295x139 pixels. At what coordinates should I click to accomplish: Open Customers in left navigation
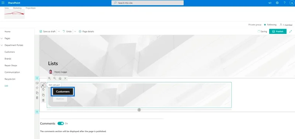coord(10,52)
